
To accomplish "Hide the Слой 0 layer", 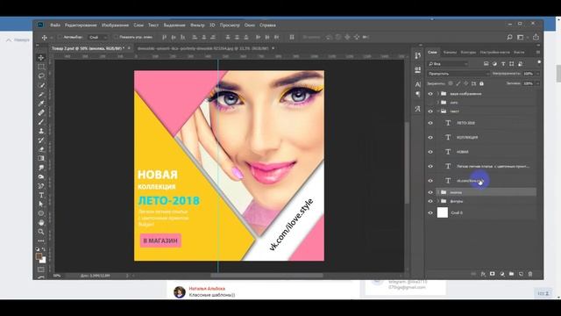I will tap(430, 212).
